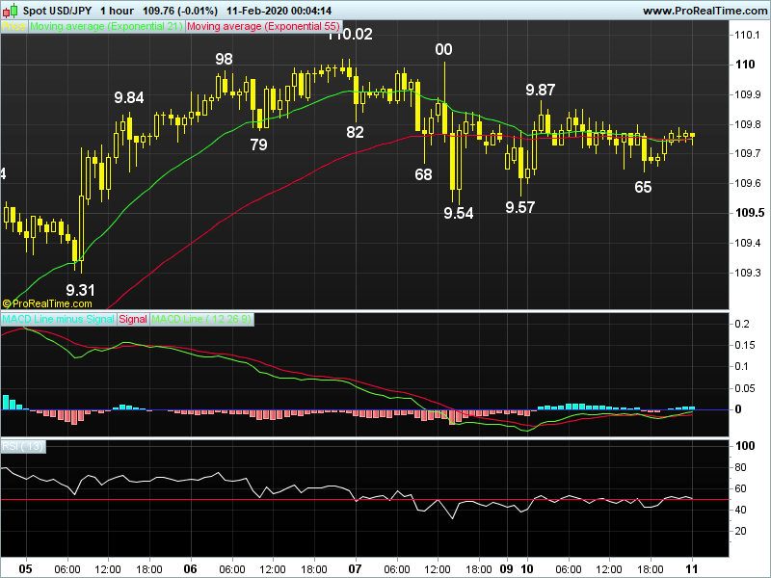Click the '11' date marker on time axis
The image size is (771, 578).
click(692, 568)
